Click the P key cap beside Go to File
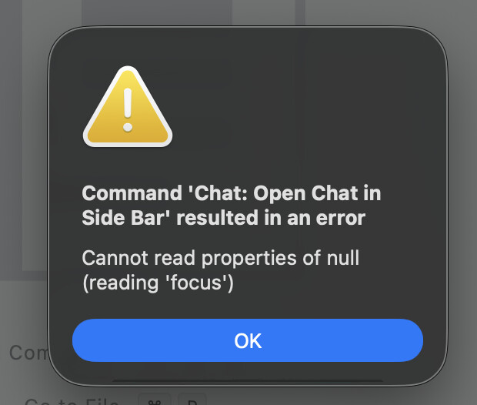This screenshot has width=477, height=405. tap(192, 400)
